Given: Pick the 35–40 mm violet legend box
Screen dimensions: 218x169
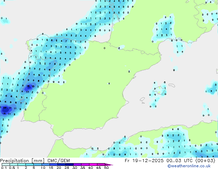Looking at the screenshot, I should click(x=85, y=165).
